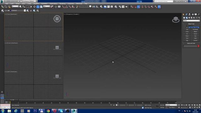Select the Unlink Selection tool
The width and height of the screenshot is (201, 113).
[x=6, y=7]
